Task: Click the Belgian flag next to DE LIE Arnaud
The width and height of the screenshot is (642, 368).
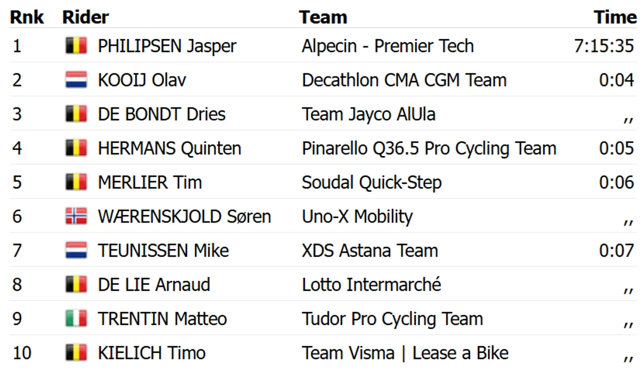Action: click(77, 285)
